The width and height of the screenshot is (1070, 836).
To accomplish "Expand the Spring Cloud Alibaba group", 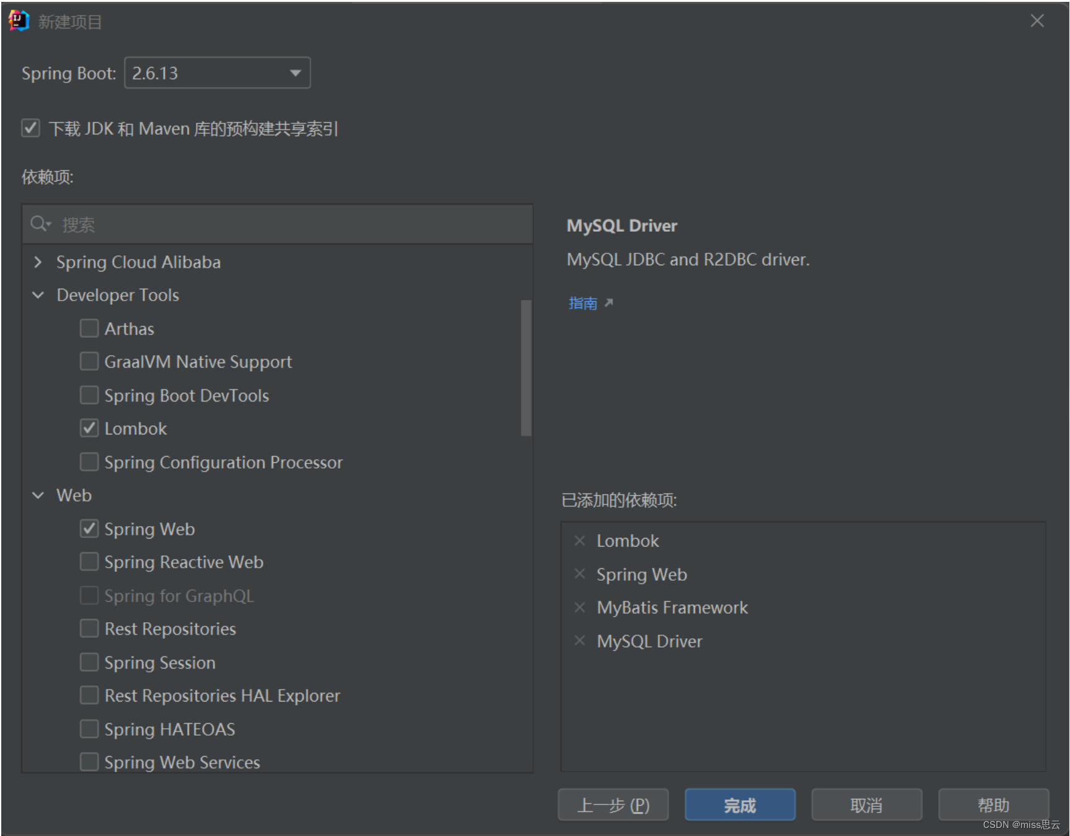I will 38,262.
